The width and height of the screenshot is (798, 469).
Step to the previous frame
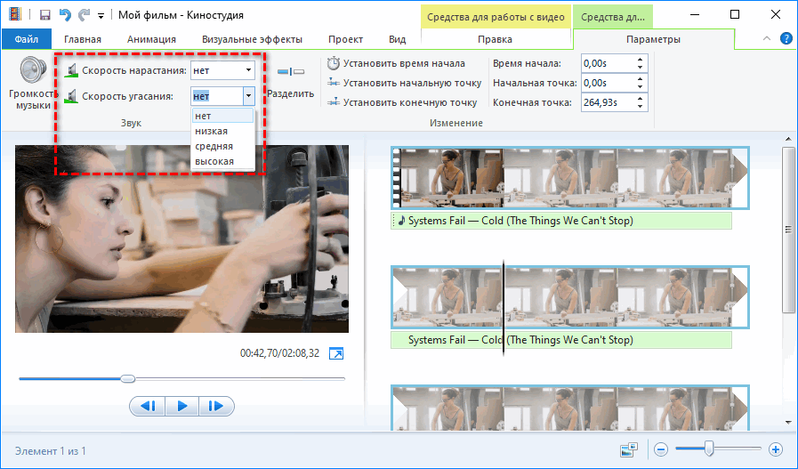[149, 406]
